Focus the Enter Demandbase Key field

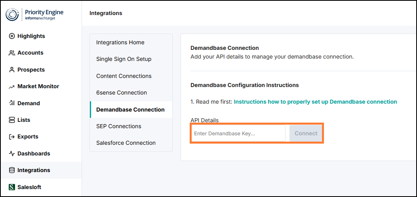238,133
